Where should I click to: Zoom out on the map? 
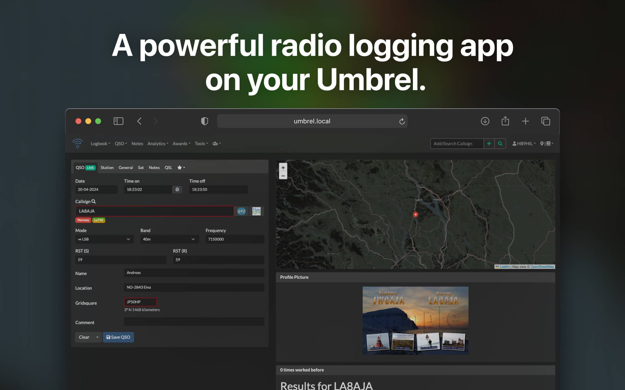pyautogui.click(x=283, y=176)
